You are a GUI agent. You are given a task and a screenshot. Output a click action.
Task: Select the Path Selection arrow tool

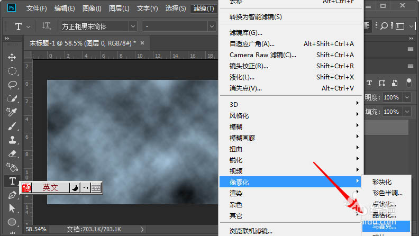pyautogui.click(x=12, y=208)
